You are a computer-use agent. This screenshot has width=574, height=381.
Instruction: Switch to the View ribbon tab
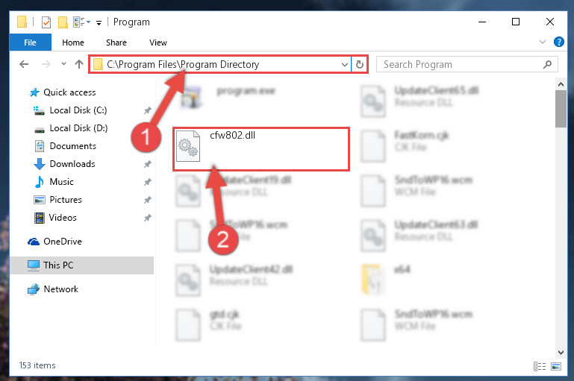(x=158, y=42)
